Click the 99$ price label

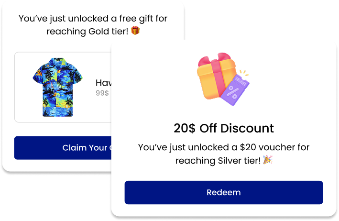tap(102, 93)
